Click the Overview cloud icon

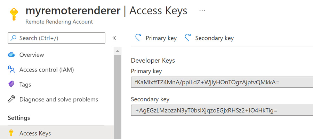pos(11,55)
